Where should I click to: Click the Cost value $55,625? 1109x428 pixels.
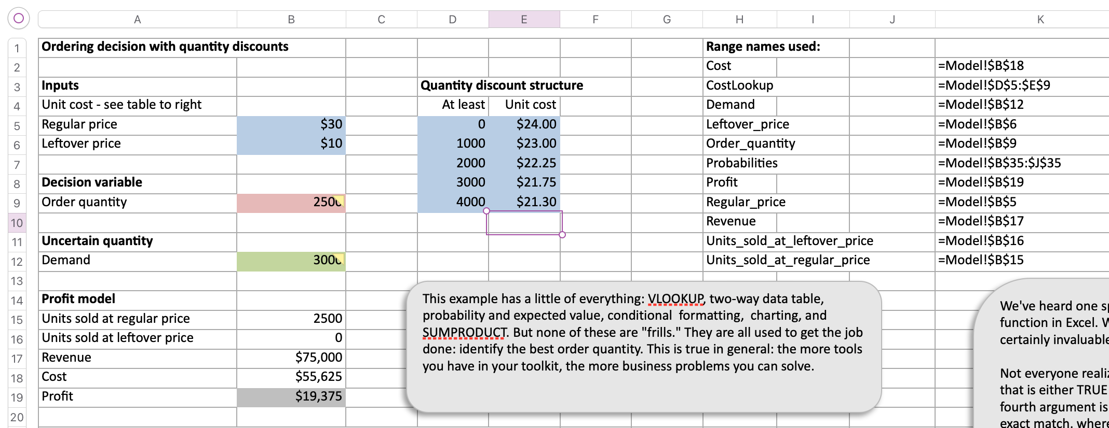[x=291, y=378]
